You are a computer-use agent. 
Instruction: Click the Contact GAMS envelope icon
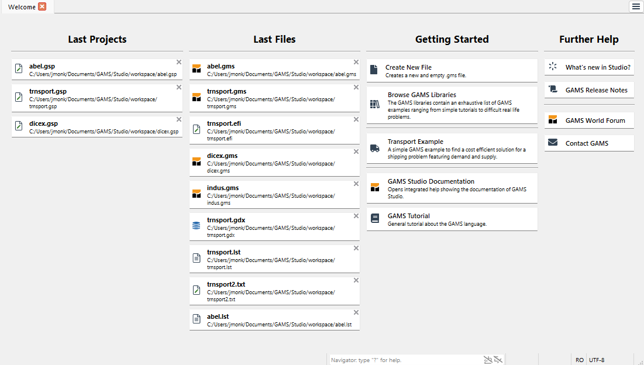[552, 143]
